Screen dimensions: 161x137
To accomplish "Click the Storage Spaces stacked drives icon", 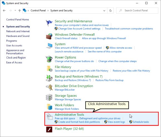I will [x=49, y=97].
